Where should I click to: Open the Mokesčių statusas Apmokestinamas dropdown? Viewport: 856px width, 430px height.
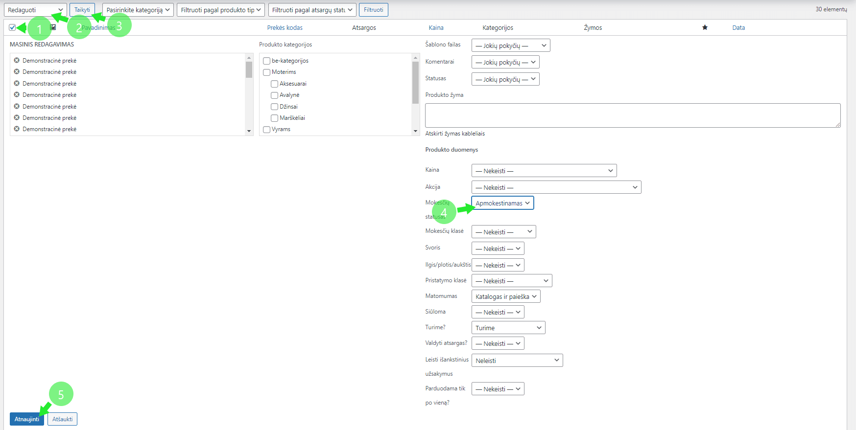tap(502, 203)
